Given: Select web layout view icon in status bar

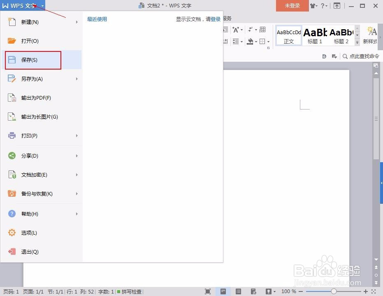Looking at the screenshot, I should tap(253, 291).
